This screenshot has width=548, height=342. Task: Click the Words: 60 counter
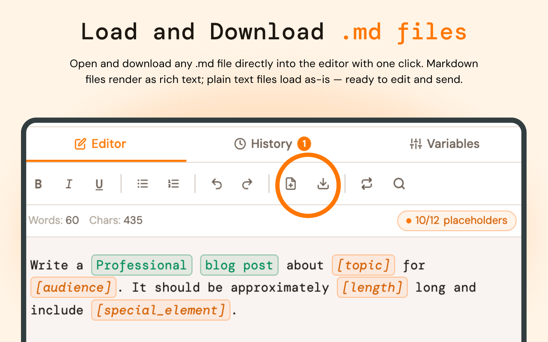54,221
